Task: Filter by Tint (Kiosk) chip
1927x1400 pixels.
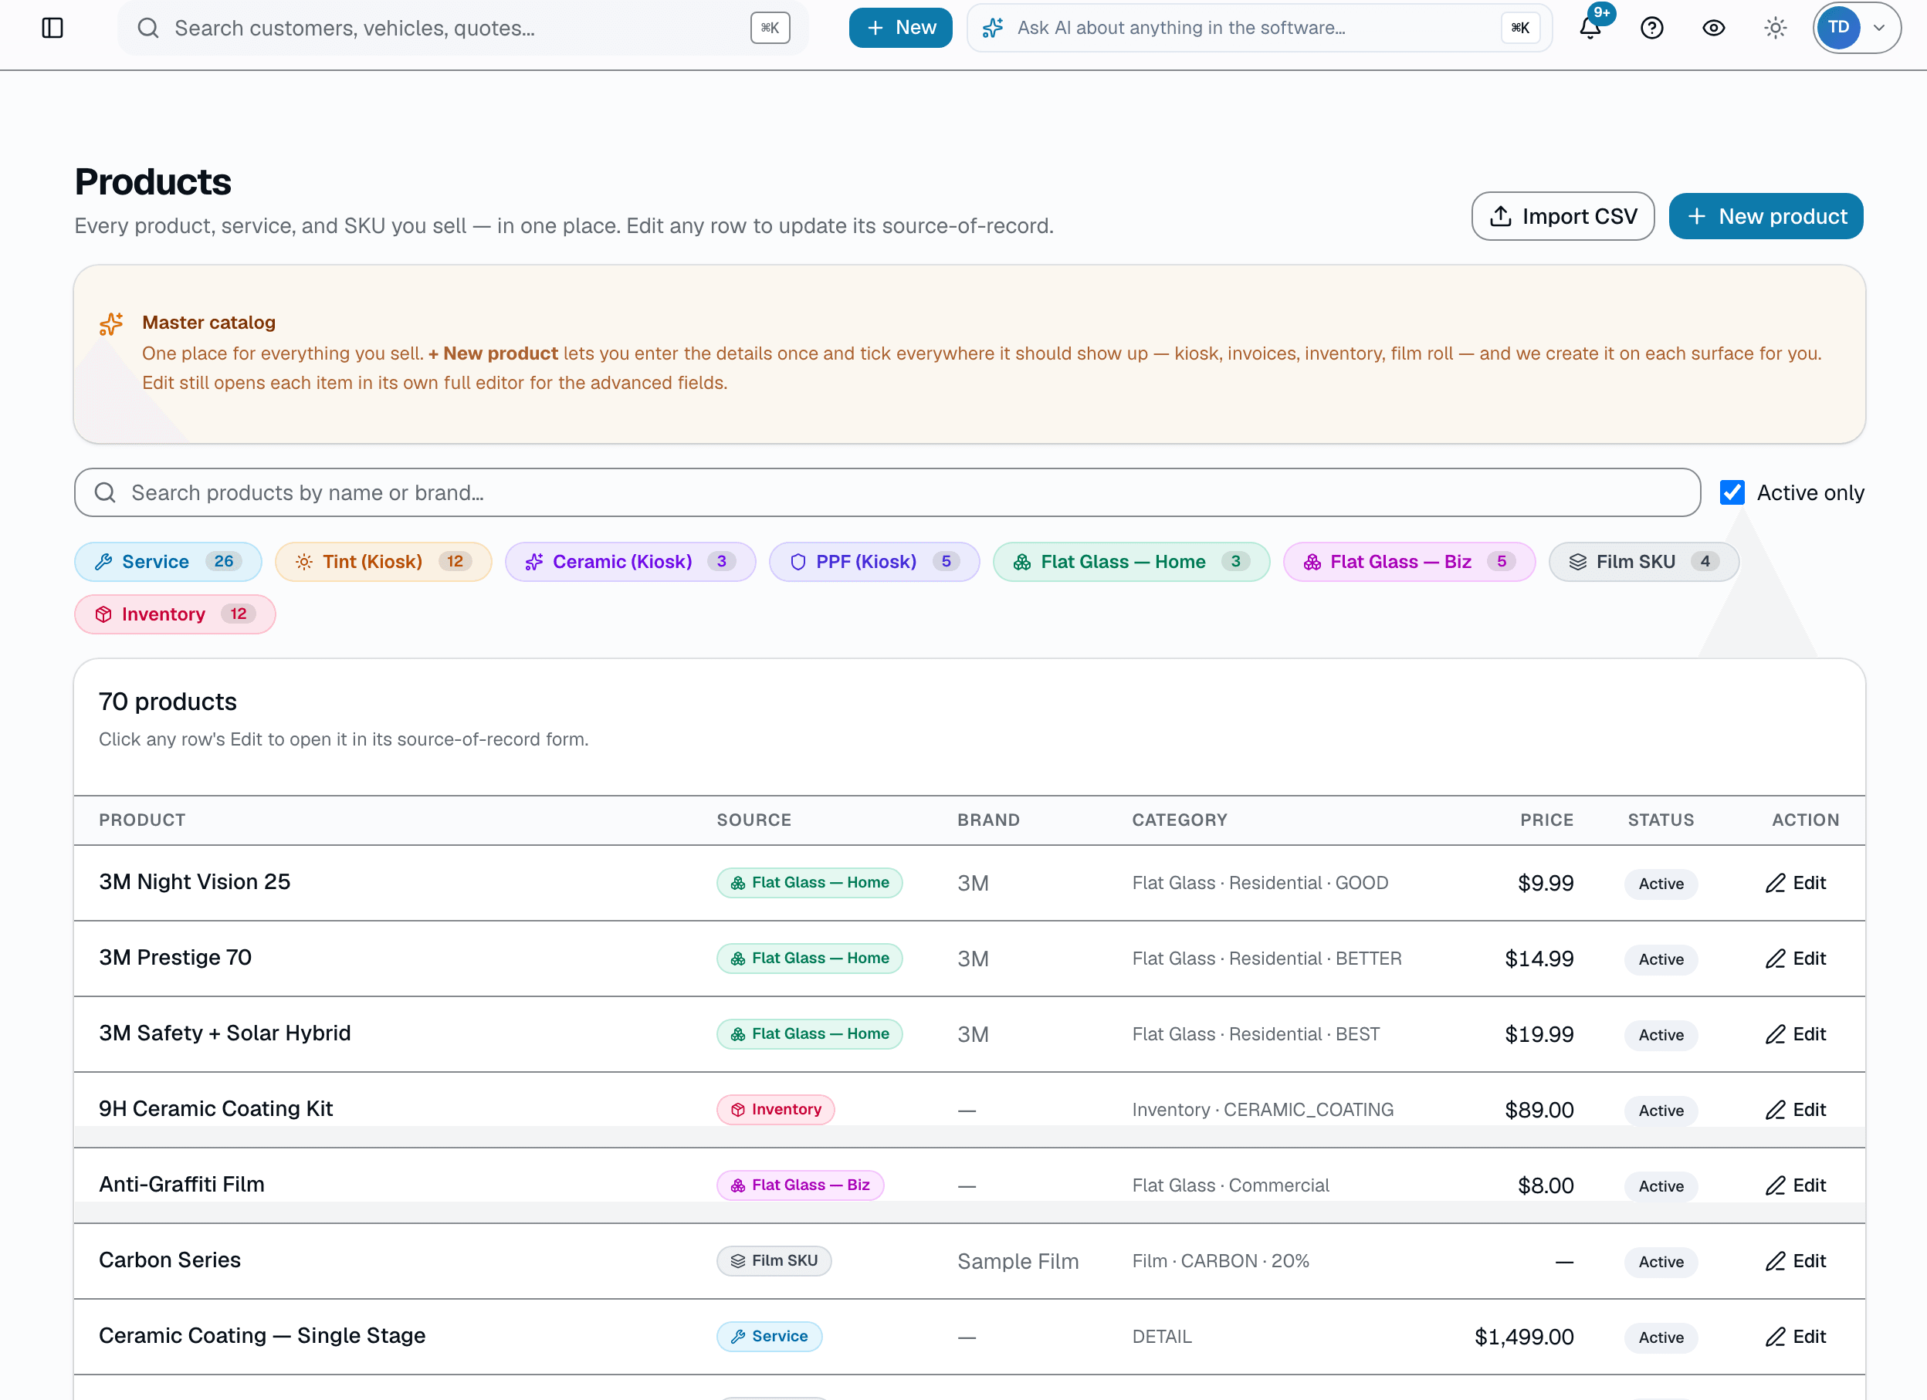Action: tap(383, 562)
